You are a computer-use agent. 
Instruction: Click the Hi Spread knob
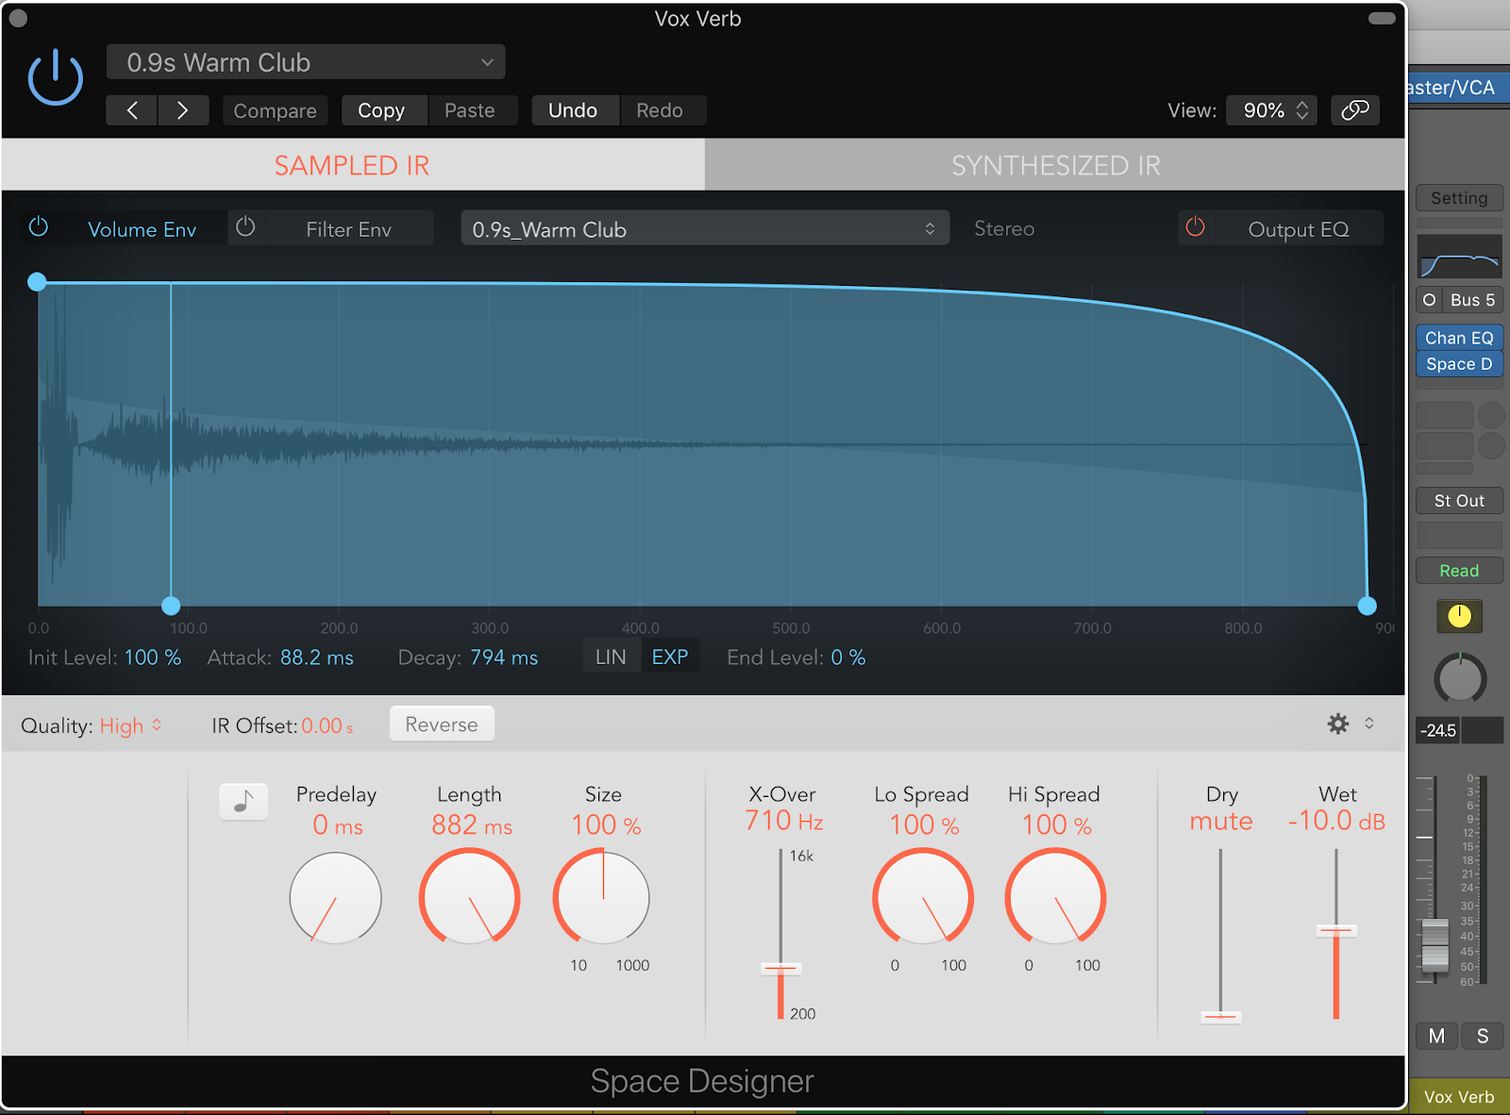tap(1056, 898)
